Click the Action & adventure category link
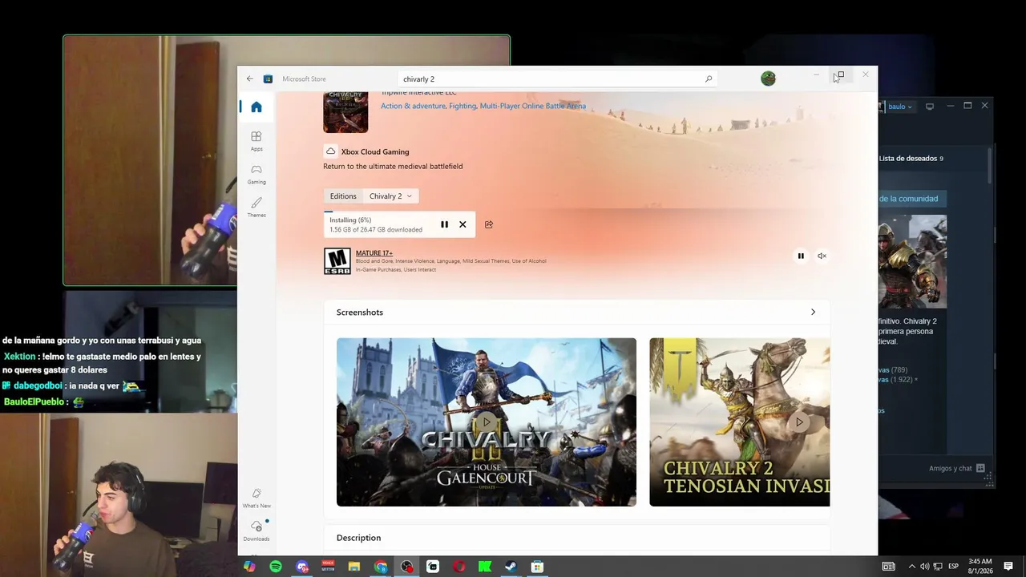Image resolution: width=1026 pixels, height=577 pixels. tap(413, 106)
